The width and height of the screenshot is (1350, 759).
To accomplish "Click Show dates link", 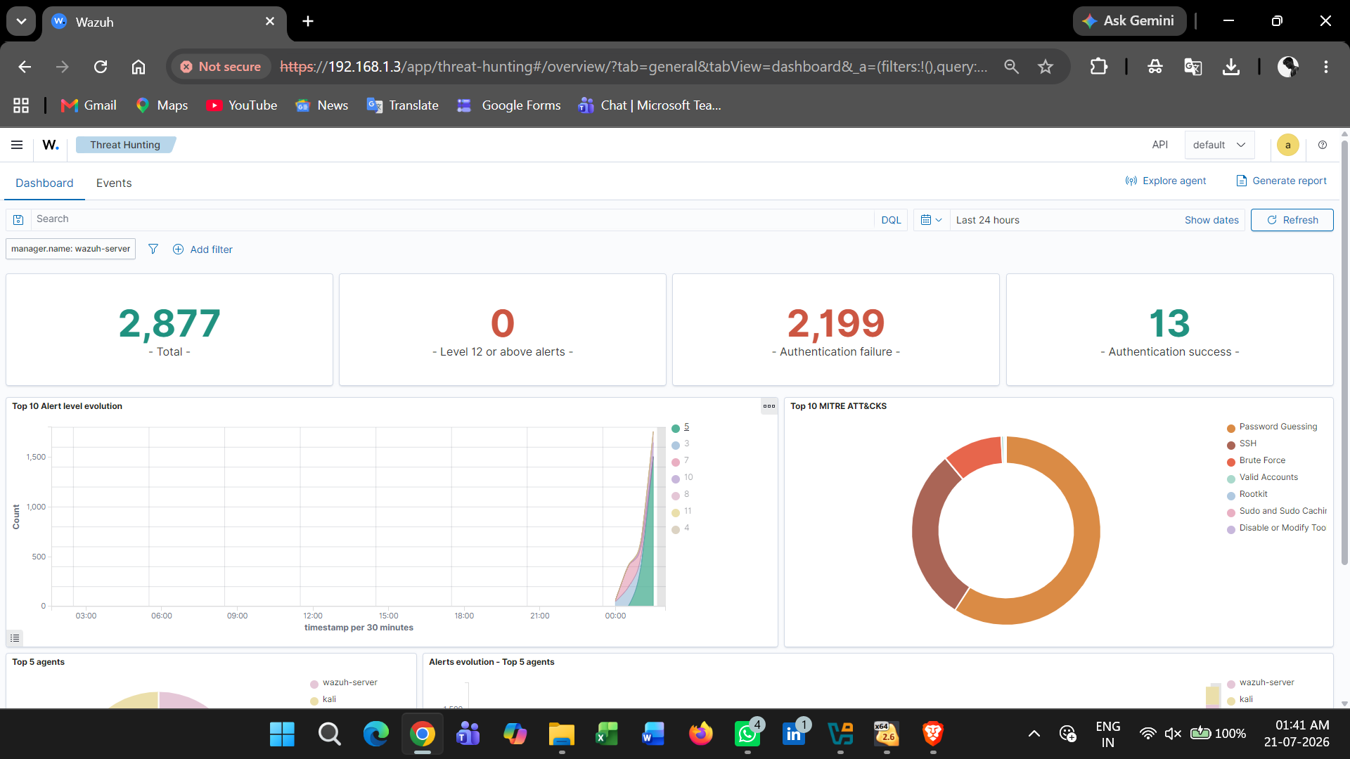I will [x=1211, y=220].
